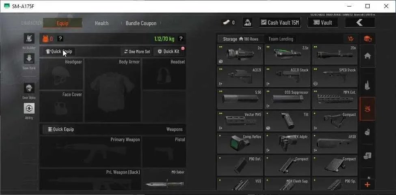Open the operator profile icon beside cash
396x195 pixels.
click(x=248, y=23)
